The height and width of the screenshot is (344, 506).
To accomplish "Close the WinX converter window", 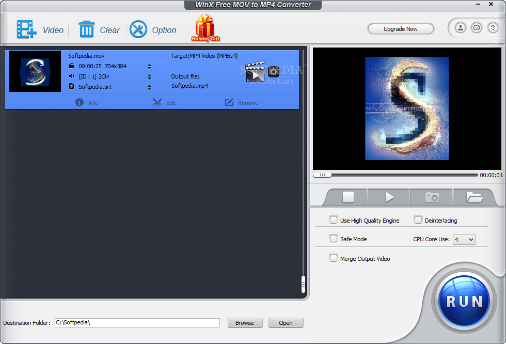I will [x=491, y=4].
